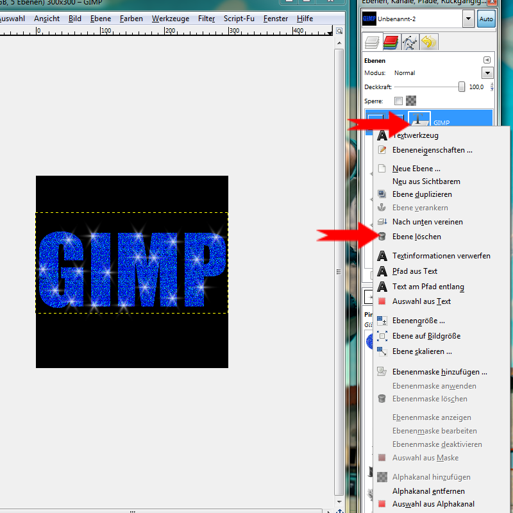The image size is (513, 513).
Task: Click the Deckkraft spin arrows
Action: point(492,87)
